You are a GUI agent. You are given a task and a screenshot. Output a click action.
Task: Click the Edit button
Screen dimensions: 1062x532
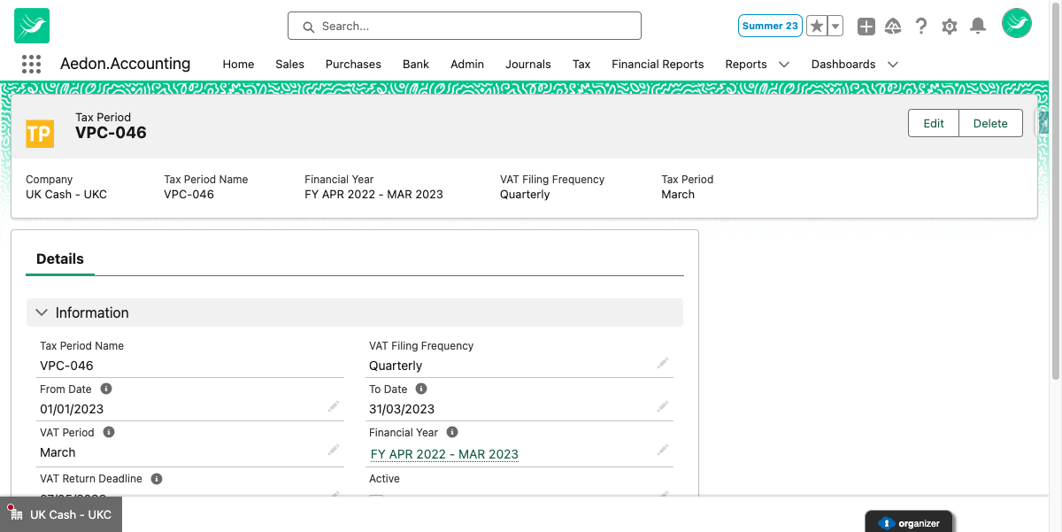coord(934,123)
